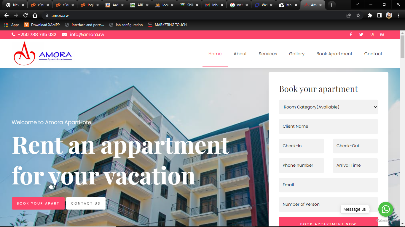The width and height of the screenshot is (405, 227).
Task: Open the Instagram icon in top bar
Action: point(371,35)
